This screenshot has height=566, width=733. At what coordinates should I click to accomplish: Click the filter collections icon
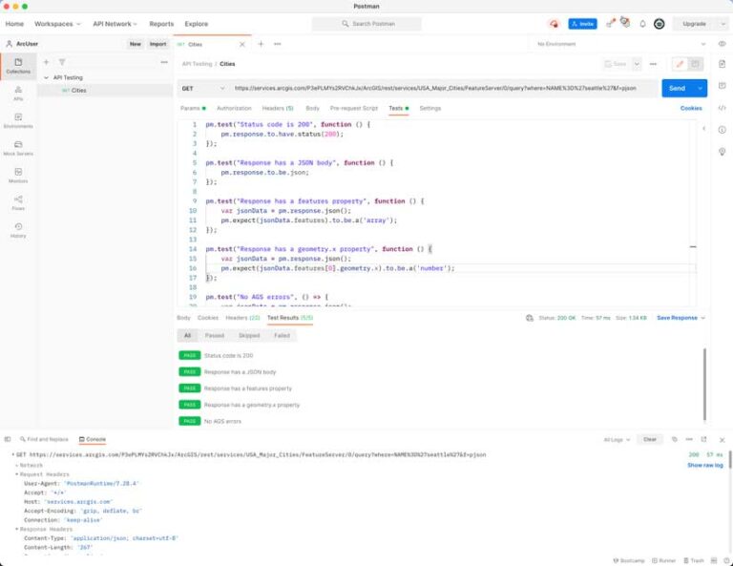tap(62, 62)
